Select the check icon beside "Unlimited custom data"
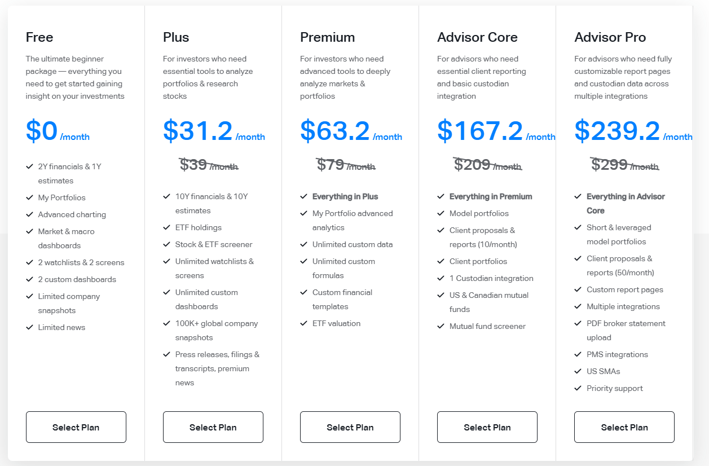The width and height of the screenshot is (709, 466). click(303, 244)
